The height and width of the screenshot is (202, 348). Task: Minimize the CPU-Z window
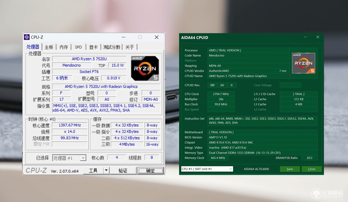point(124,37)
